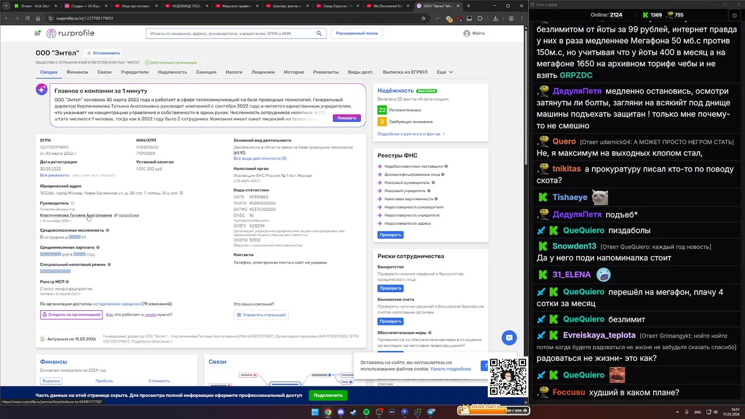This screenshot has height=419, width=745.
Task: Click help icon next to Среднемесячная зарплата
Action: click(98, 247)
